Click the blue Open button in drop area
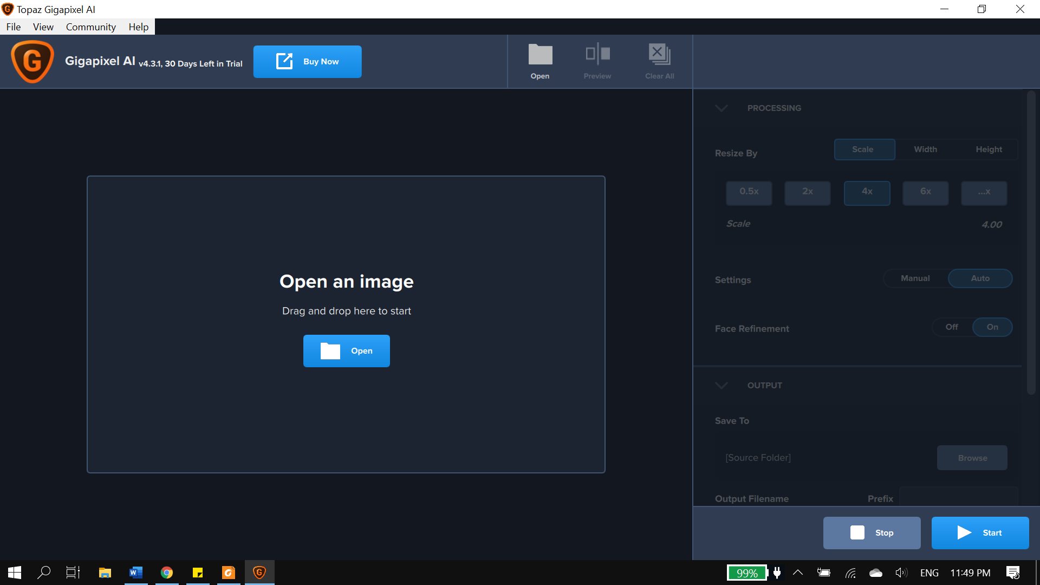 [x=346, y=351]
